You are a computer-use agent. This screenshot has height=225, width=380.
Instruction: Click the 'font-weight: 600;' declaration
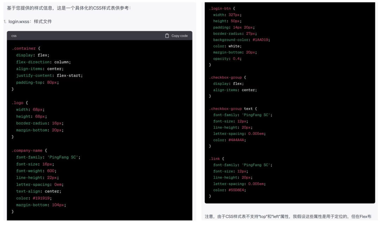(x=36, y=171)
